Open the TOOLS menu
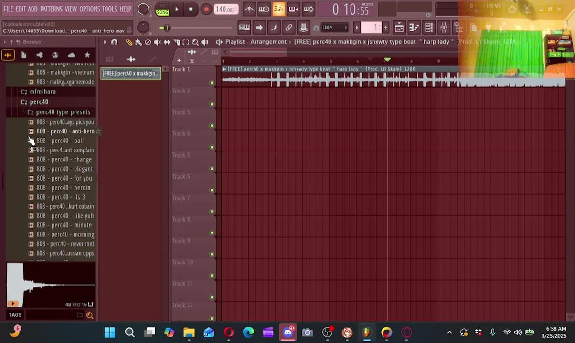575x343 pixels. click(109, 9)
